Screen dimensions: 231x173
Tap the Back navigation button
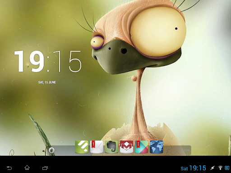pyautogui.click(x=9, y=168)
